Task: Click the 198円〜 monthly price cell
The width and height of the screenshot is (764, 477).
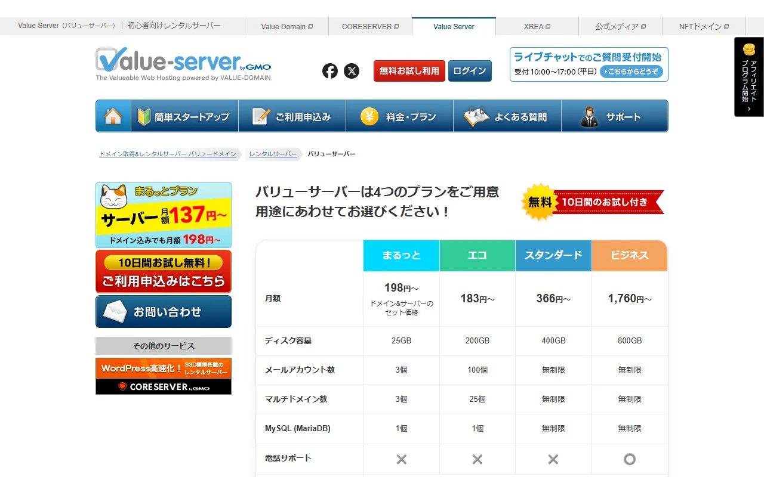Action: coord(401,299)
